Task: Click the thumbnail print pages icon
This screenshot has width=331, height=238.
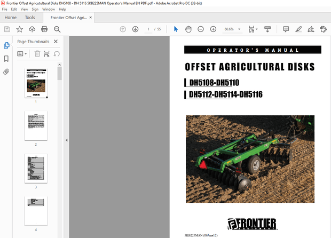Action: pyautogui.click(x=46, y=54)
